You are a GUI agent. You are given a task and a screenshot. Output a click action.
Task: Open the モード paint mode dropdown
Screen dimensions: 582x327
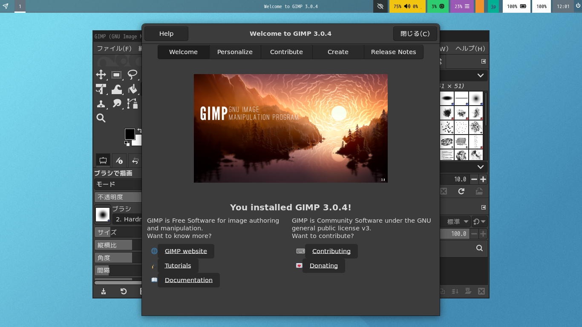pos(118,184)
